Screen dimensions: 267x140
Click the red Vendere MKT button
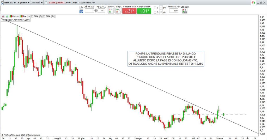pyautogui.click(x=129, y=11)
